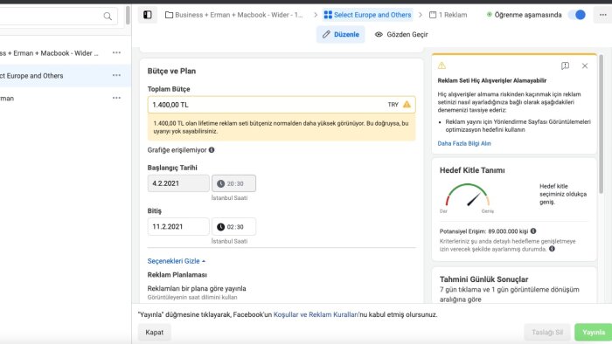Switch to the Düzenle tab
Image resolution: width=612 pixels, height=344 pixels.
point(340,34)
